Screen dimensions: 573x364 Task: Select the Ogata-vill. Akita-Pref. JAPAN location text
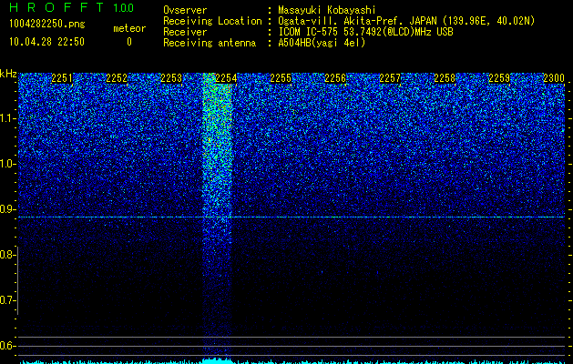point(406,21)
